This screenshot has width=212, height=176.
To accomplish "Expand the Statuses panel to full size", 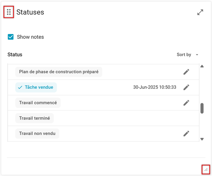I will coord(200,12).
